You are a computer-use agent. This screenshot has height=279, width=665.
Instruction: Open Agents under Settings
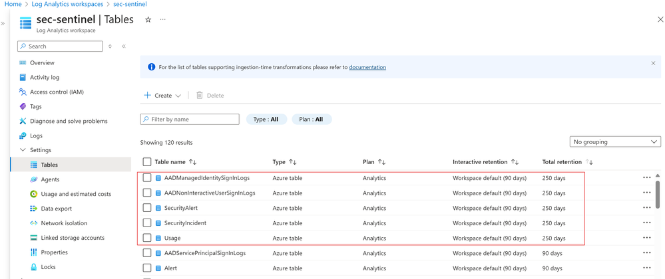(x=50, y=179)
